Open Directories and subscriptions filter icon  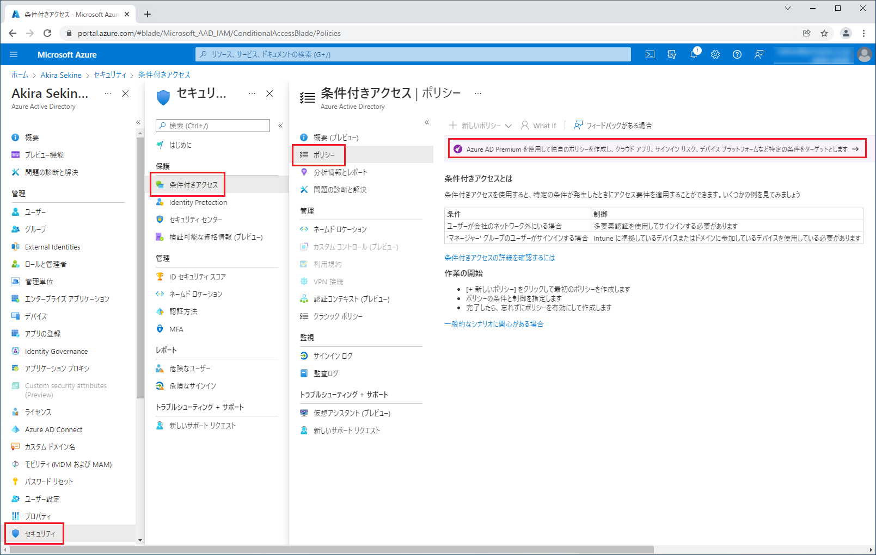click(x=672, y=54)
